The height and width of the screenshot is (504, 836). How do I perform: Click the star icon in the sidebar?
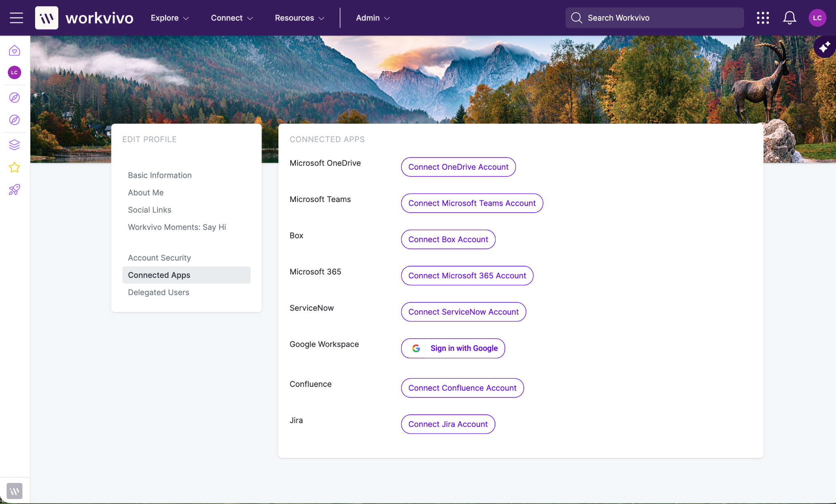point(15,167)
